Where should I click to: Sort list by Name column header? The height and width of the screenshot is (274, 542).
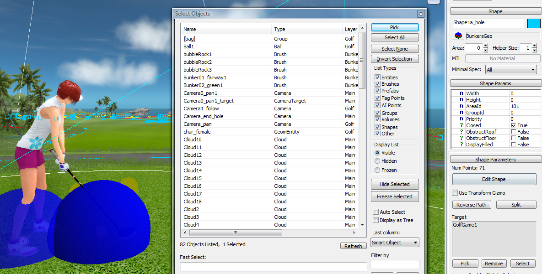click(226, 29)
